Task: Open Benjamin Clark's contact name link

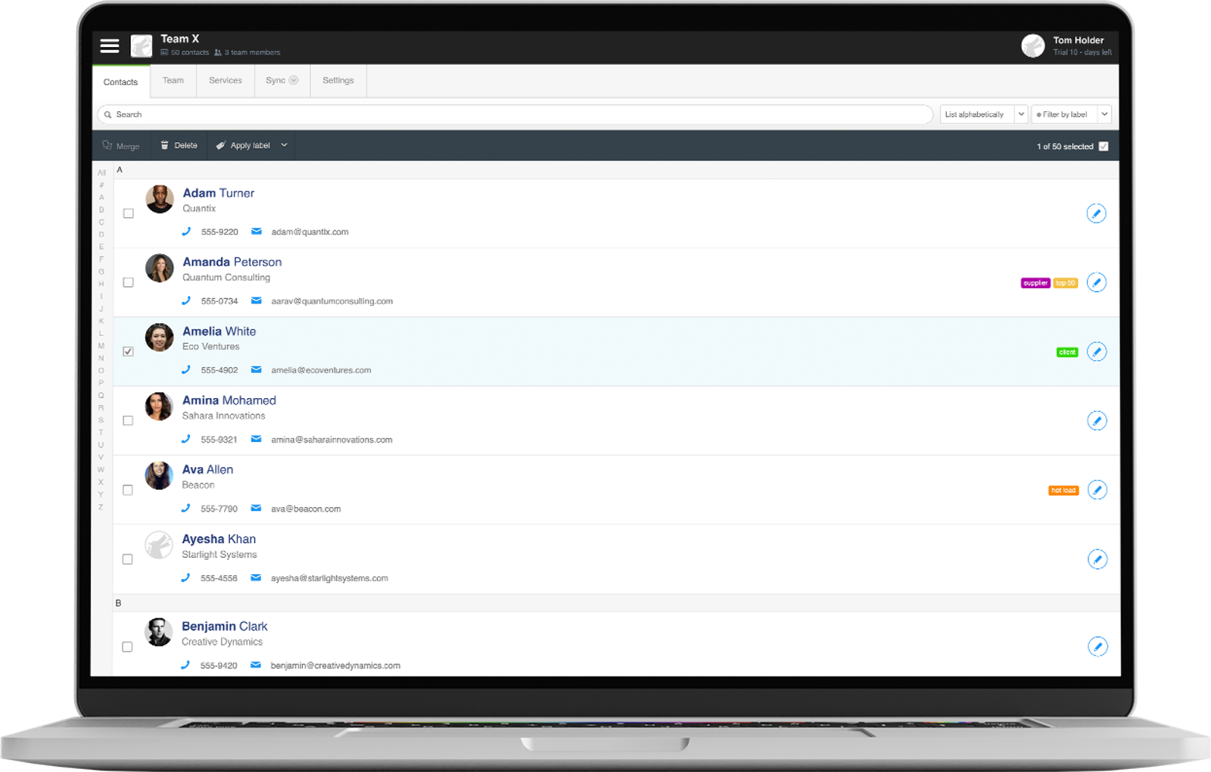Action: click(x=225, y=627)
